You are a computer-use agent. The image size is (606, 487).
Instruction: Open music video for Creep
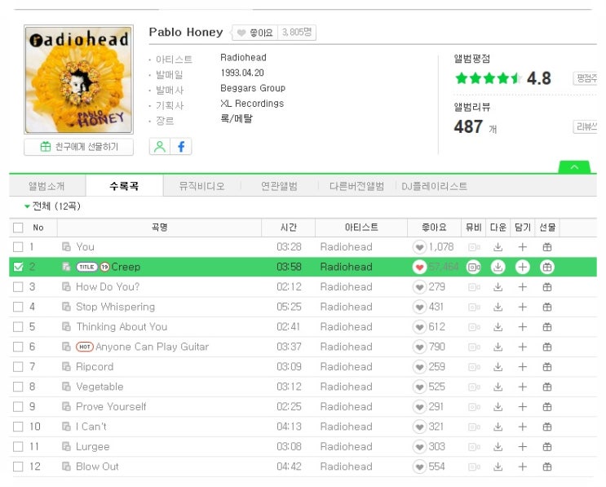click(474, 267)
